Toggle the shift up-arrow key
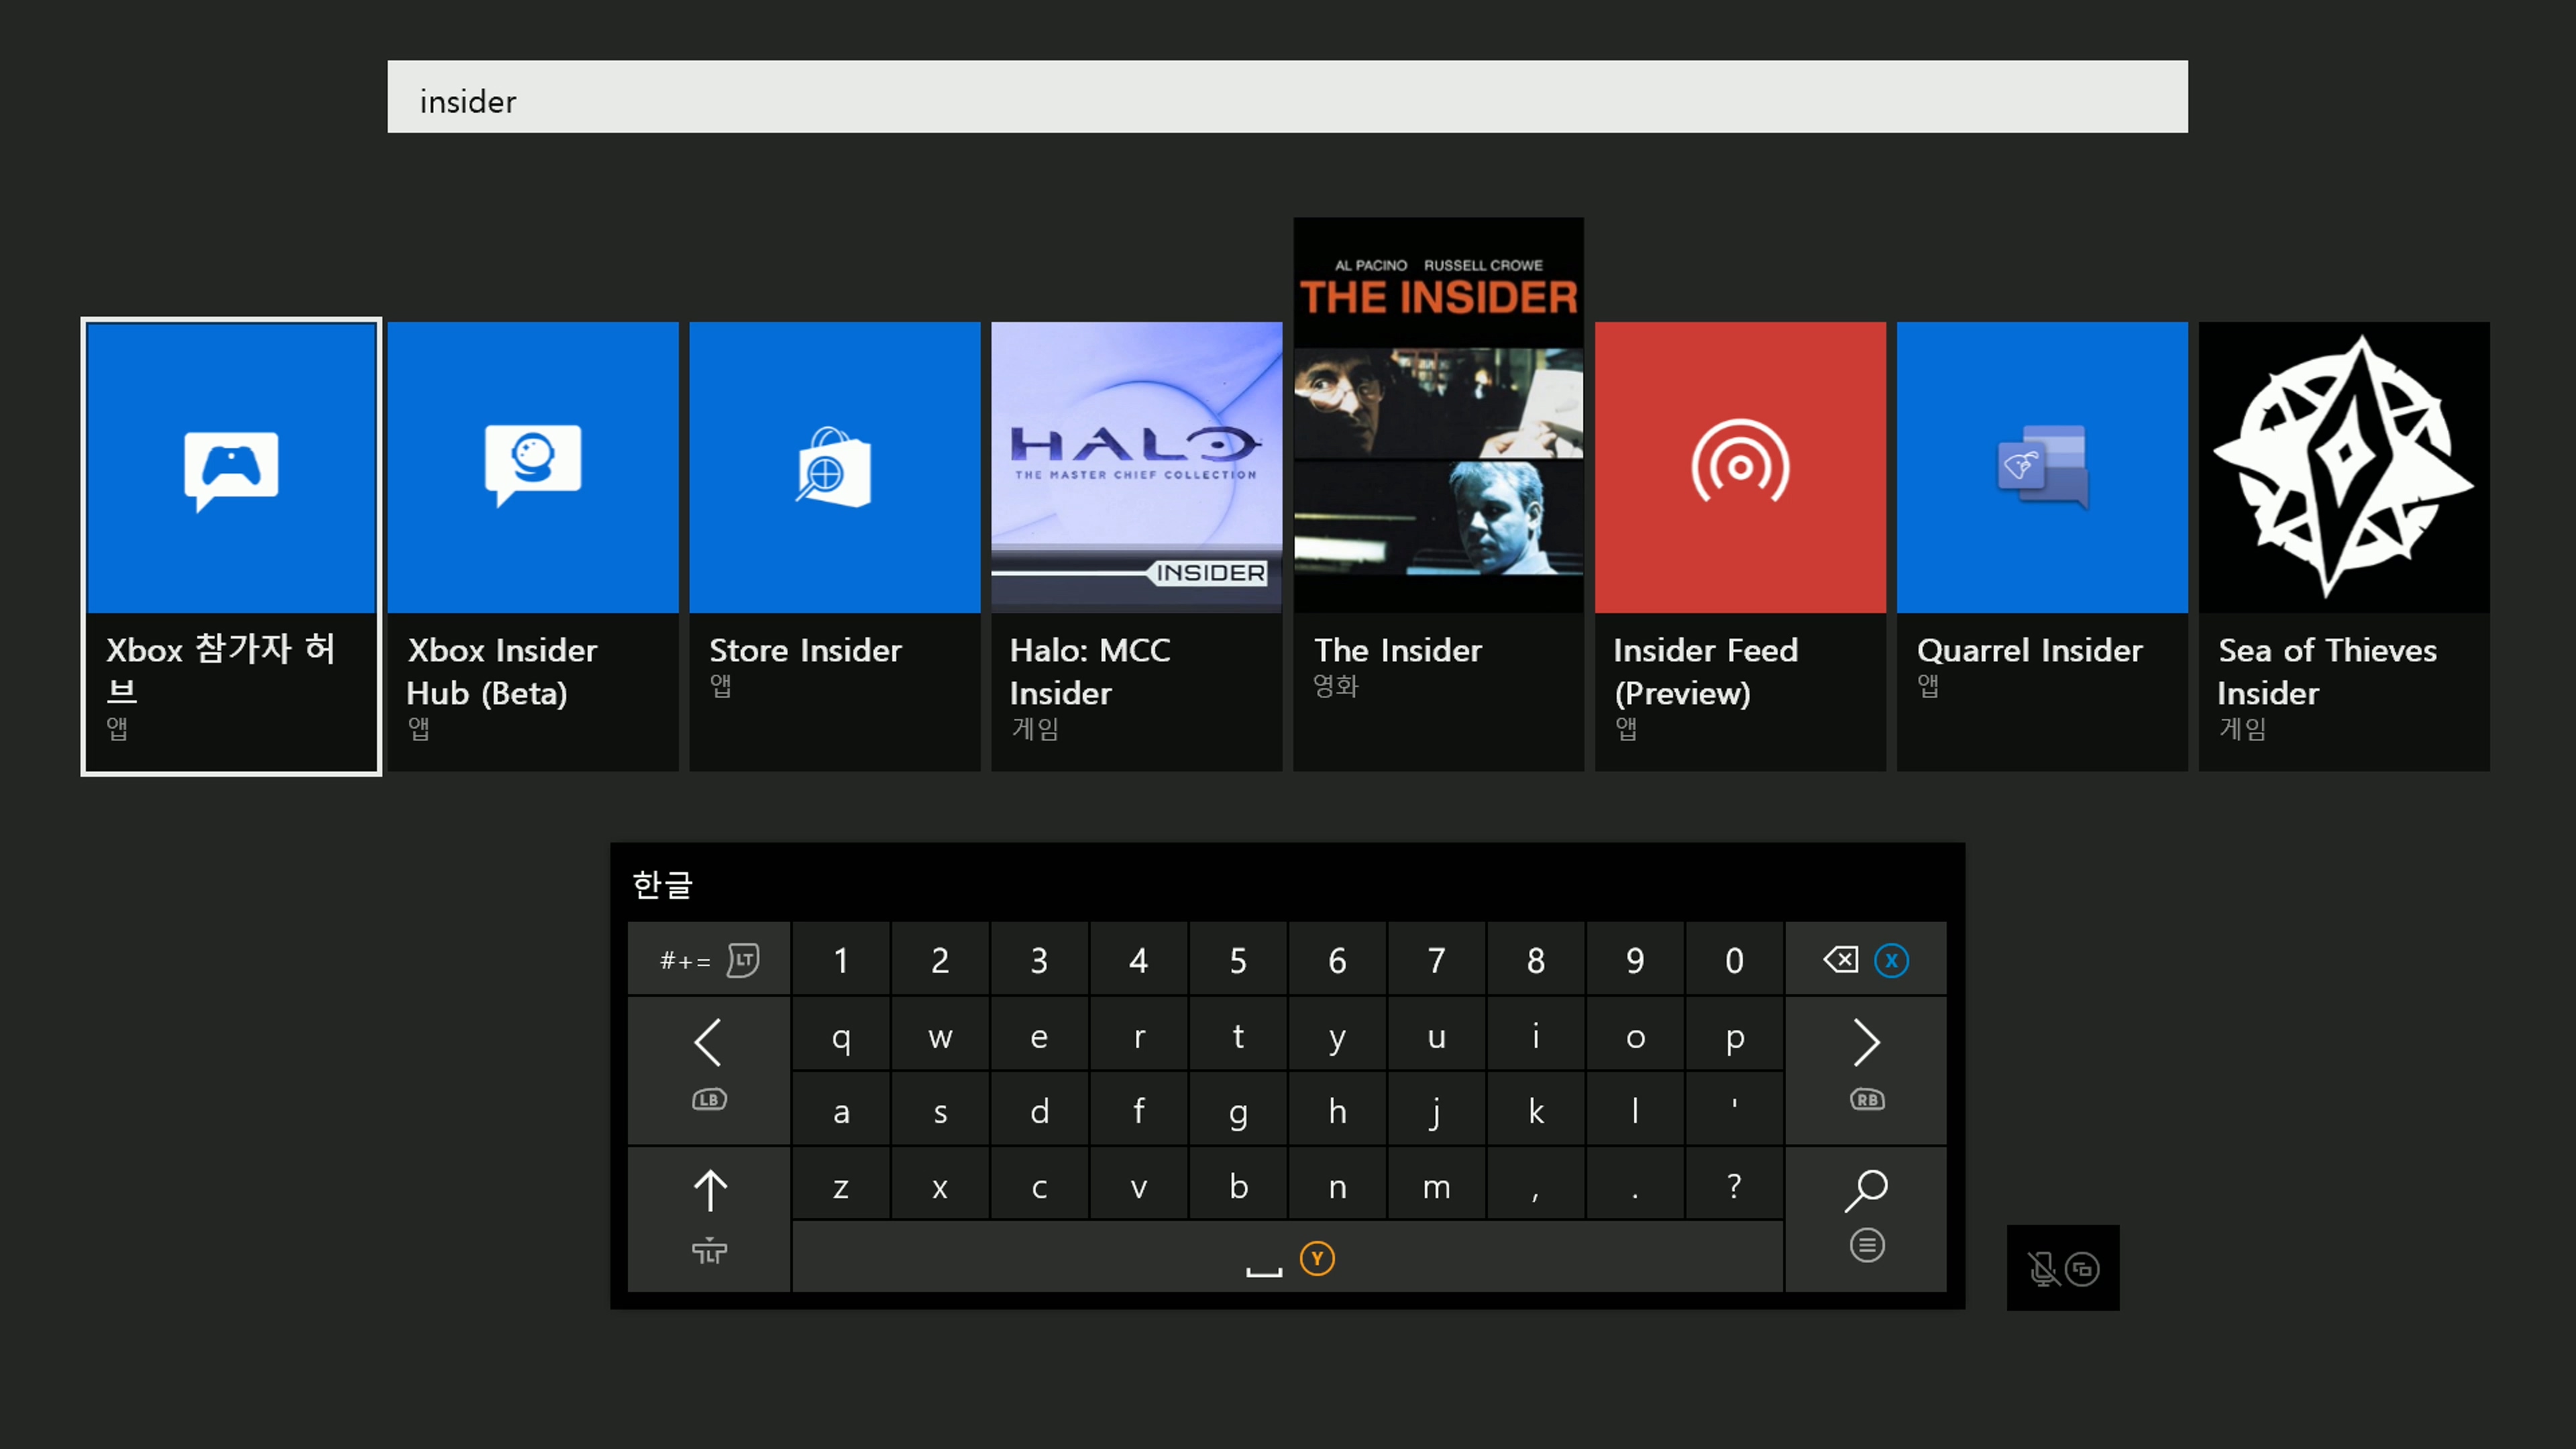The height and width of the screenshot is (1449, 2576). [x=709, y=1220]
